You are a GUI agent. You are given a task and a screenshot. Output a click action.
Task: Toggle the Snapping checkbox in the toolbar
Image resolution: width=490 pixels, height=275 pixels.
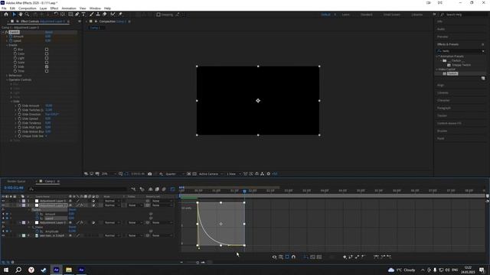click(x=158, y=15)
